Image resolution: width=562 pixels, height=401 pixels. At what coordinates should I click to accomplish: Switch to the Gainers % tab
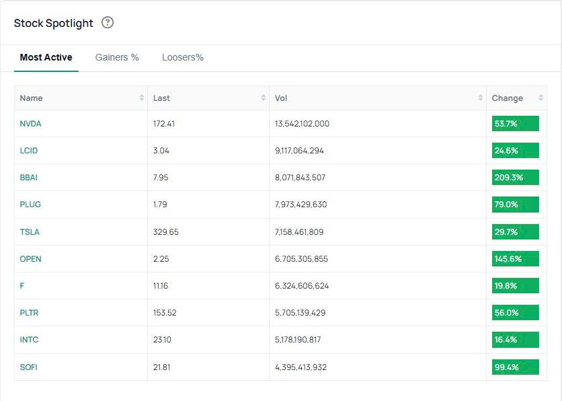[x=117, y=57]
